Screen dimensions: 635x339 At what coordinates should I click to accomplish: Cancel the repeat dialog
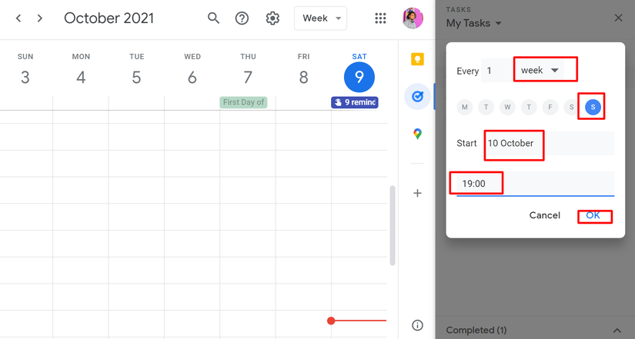545,215
